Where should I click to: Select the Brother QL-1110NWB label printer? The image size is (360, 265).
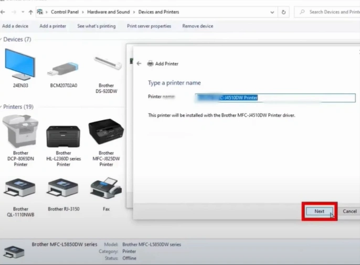coord(20,189)
